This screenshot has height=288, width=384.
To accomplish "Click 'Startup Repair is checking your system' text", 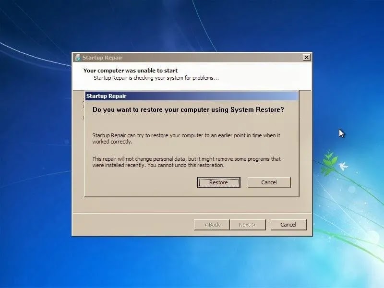I will [x=156, y=78].
